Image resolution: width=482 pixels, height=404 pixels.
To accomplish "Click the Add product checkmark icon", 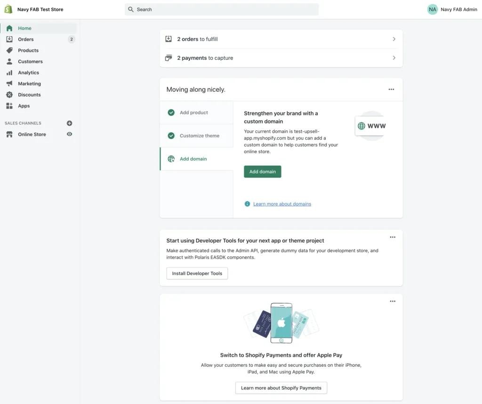I will click(171, 113).
